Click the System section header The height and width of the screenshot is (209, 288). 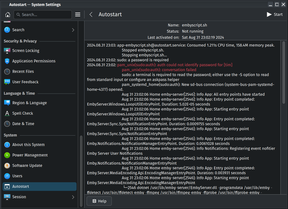tap(10, 135)
